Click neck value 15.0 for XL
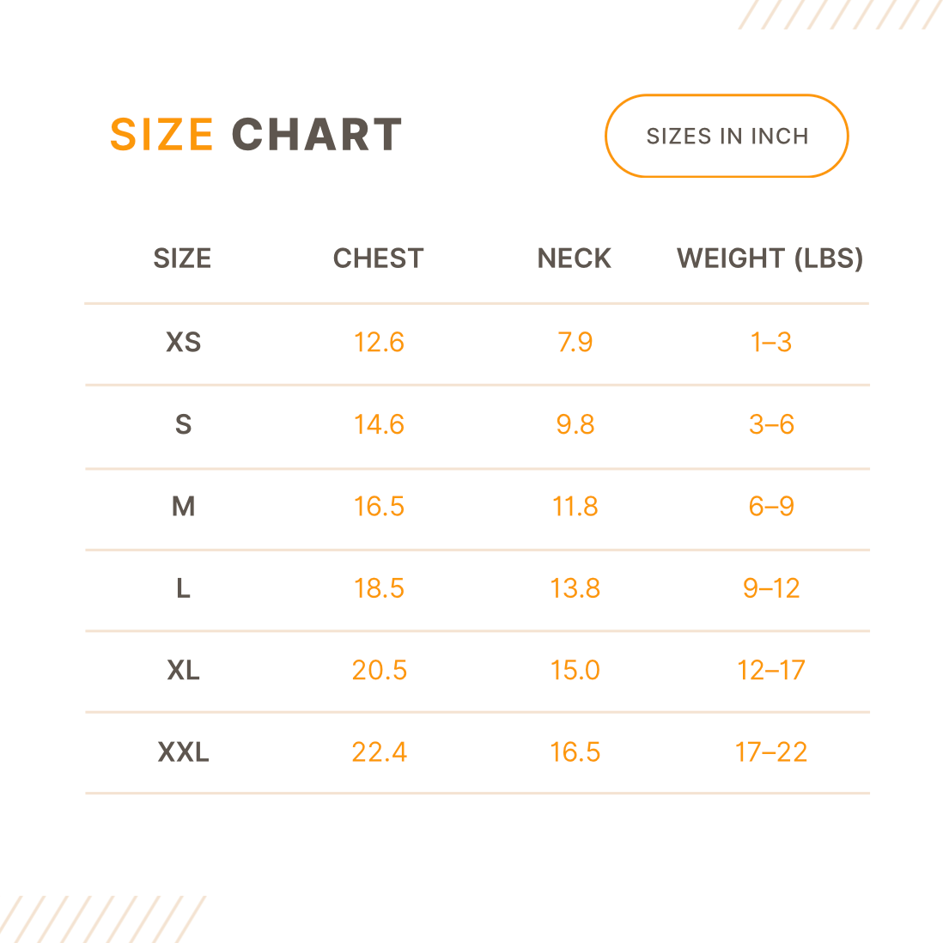The height and width of the screenshot is (943, 943). click(575, 670)
